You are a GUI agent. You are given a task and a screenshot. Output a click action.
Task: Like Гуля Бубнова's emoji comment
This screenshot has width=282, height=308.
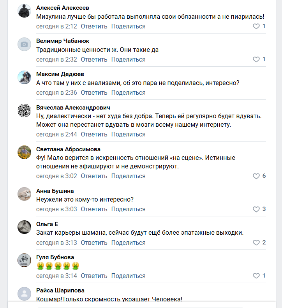(256, 276)
